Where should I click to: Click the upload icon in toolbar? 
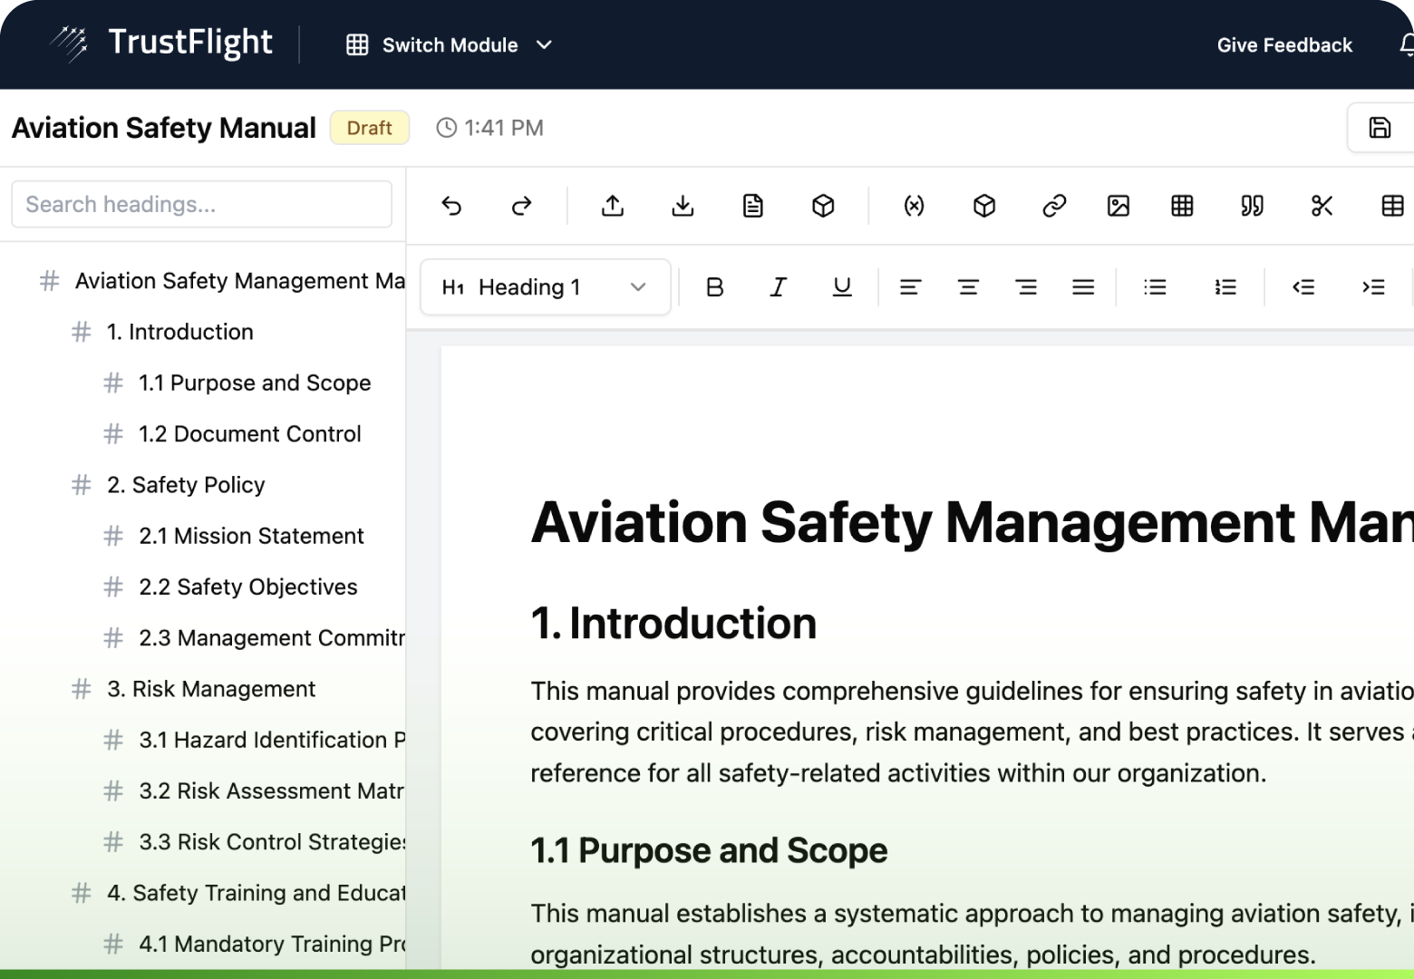(x=613, y=207)
